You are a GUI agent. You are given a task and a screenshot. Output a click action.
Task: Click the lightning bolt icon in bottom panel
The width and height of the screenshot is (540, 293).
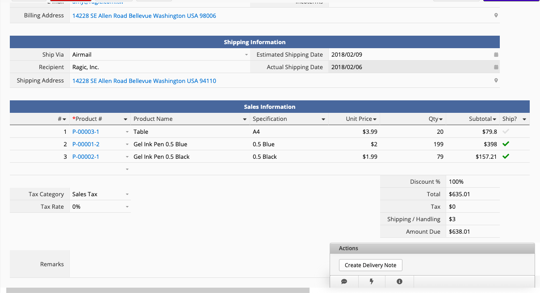coord(371,281)
